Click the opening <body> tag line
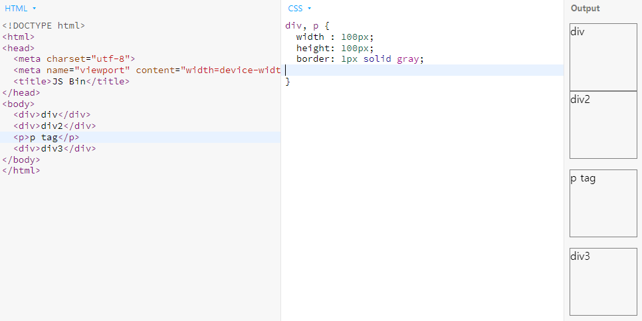The width and height of the screenshot is (642, 321). [x=19, y=104]
